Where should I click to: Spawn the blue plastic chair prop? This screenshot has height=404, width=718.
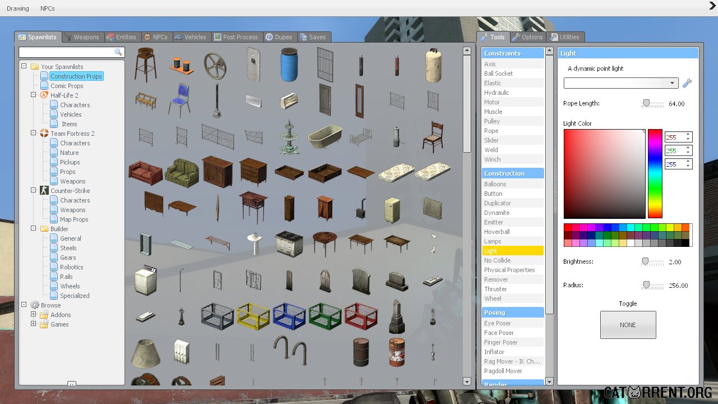[180, 100]
